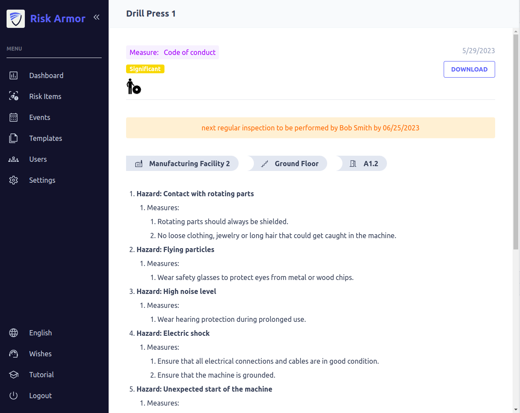Click the Users group icon
This screenshot has height=413, width=520.
tap(14, 159)
